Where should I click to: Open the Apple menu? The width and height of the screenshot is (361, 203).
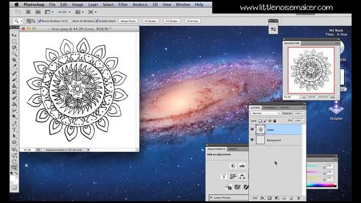point(16,5)
